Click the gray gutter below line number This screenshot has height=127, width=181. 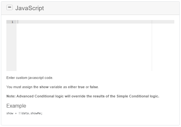11,47
